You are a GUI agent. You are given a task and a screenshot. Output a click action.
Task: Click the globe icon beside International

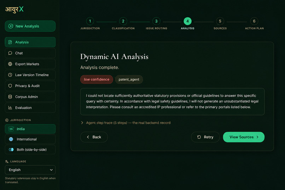point(11,139)
